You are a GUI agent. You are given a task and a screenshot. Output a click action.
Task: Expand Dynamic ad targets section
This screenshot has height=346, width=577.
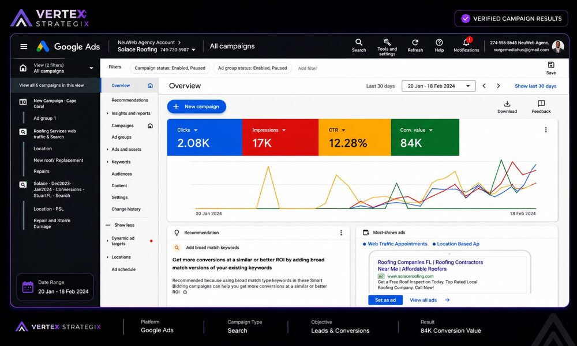pyautogui.click(x=107, y=241)
